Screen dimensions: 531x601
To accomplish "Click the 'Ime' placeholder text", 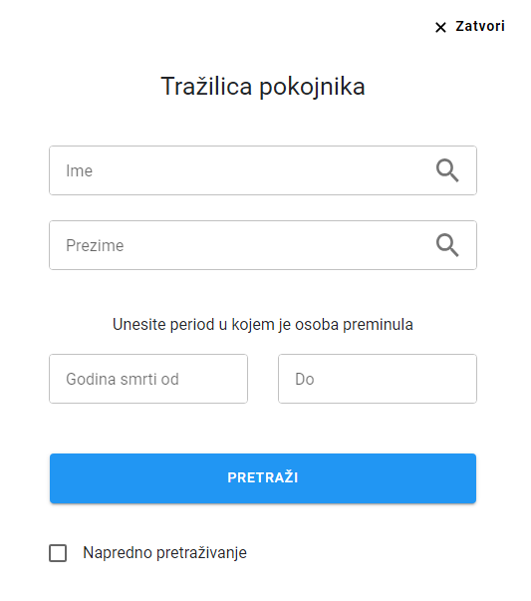I will (x=80, y=171).
